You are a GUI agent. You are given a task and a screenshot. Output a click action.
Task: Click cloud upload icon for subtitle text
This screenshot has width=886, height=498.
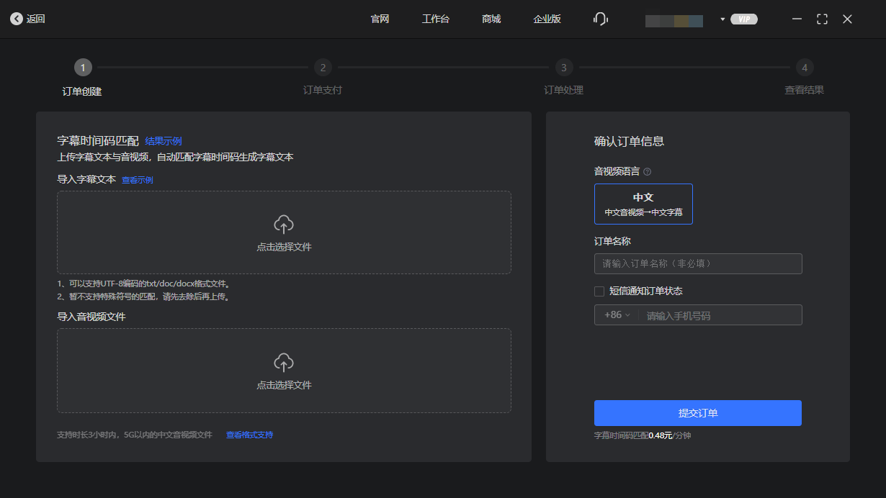click(284, 225)
